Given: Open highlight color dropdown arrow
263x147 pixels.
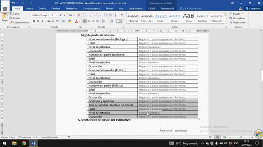Looking at the screenshot, I should pyautogui.click(x=73, y=21).
